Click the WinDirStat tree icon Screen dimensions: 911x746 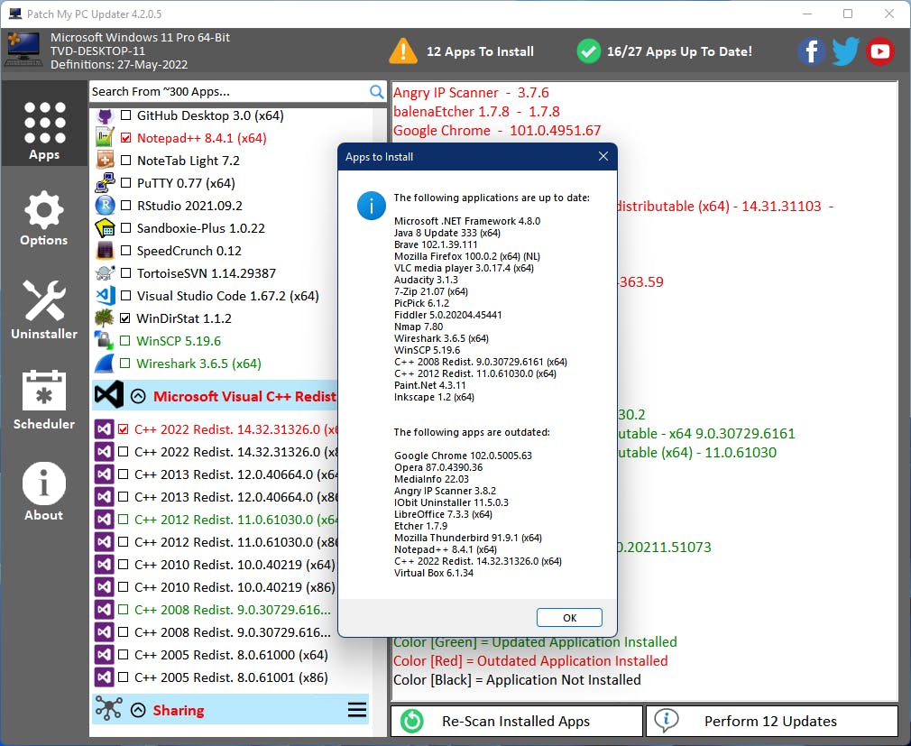point(105,318)
